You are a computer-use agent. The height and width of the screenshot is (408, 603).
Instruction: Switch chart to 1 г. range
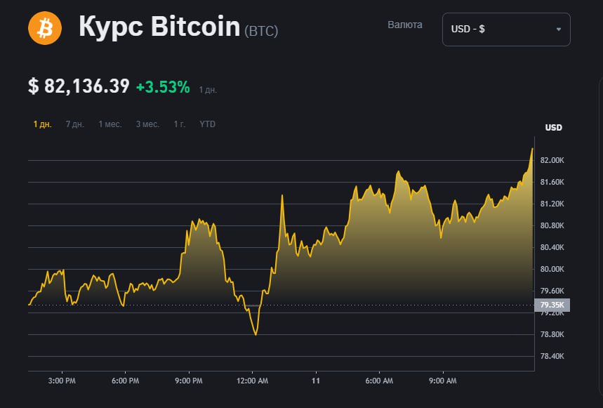pyautogui.click(x=179, y=124)
